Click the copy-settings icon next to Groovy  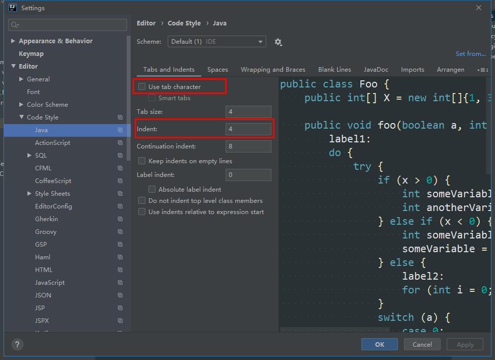pyautogui.click(x=120, y=231)
